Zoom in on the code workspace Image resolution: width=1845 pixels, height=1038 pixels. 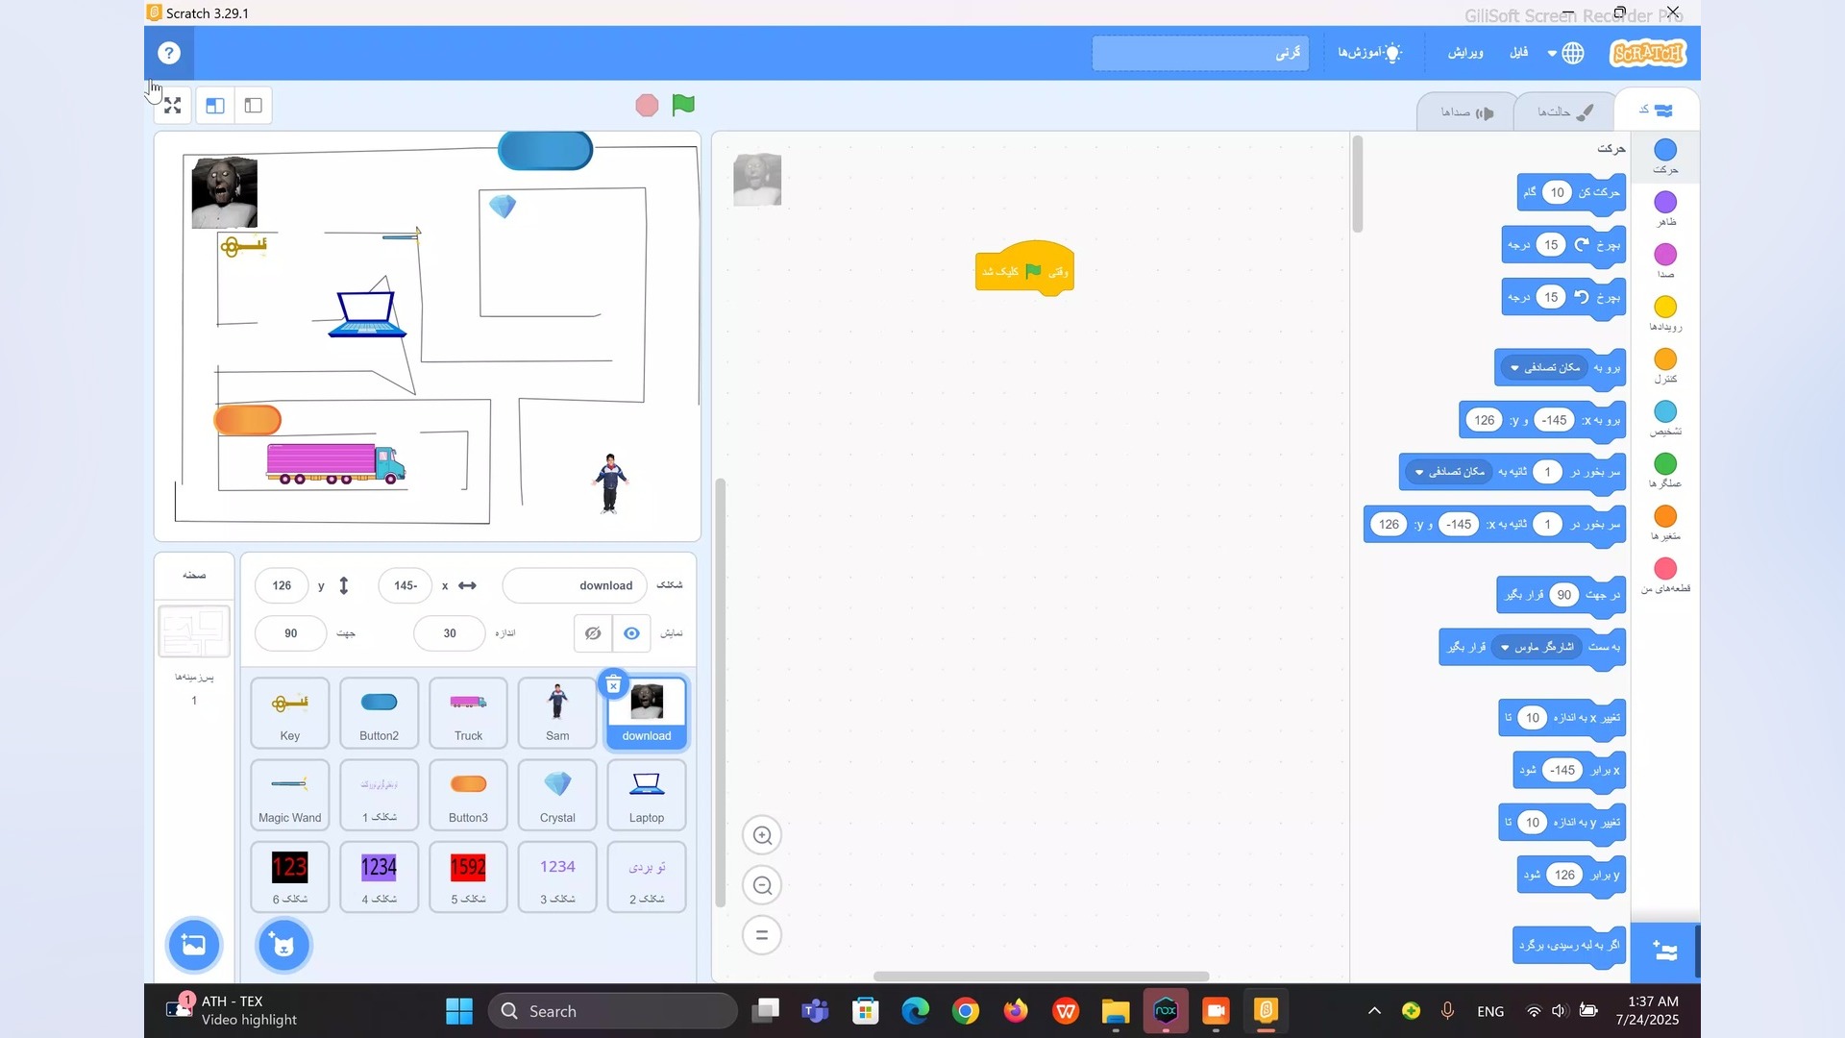pyautogui.click(x=762, y=835)
